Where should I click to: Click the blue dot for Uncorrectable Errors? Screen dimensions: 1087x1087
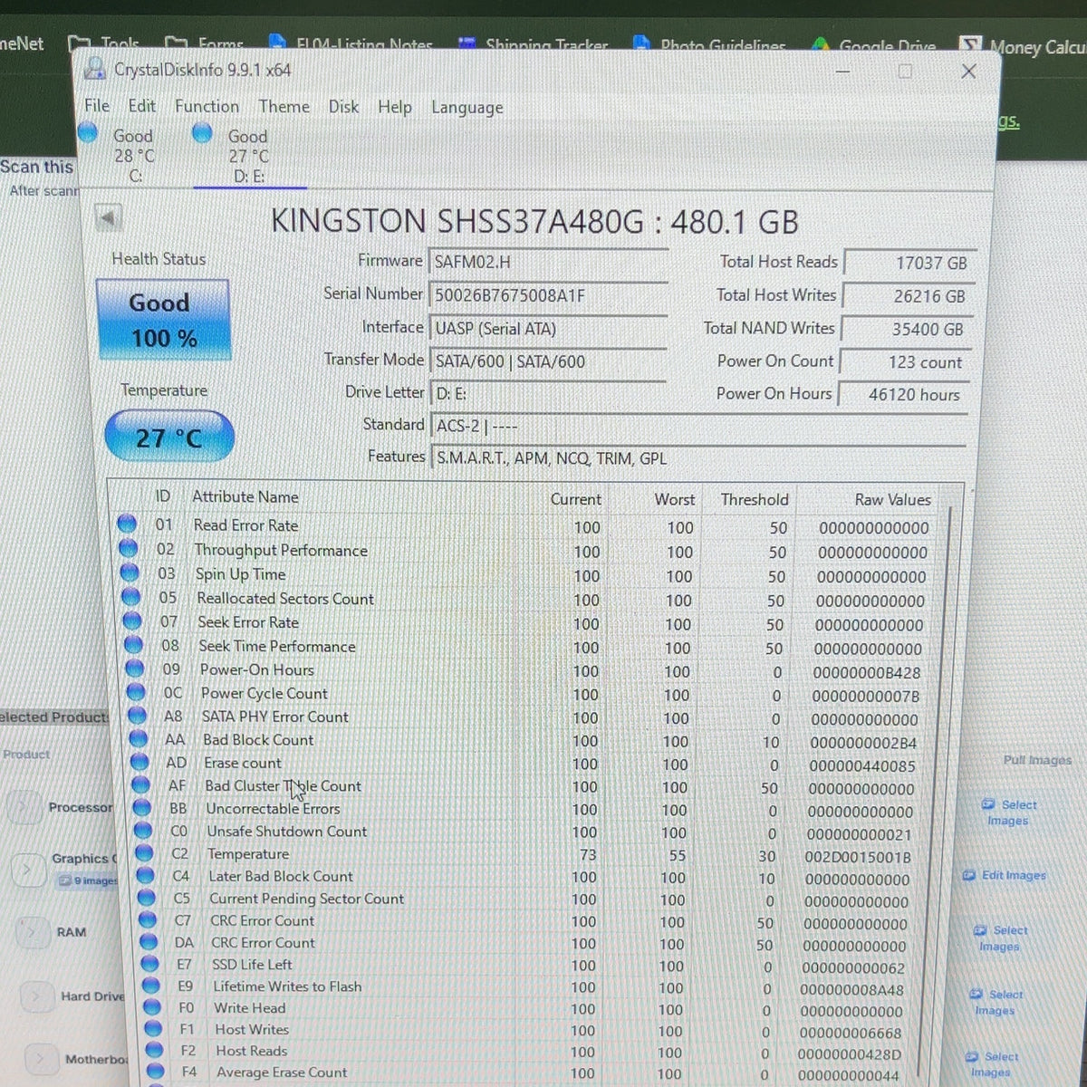click(x=142, y=807)
